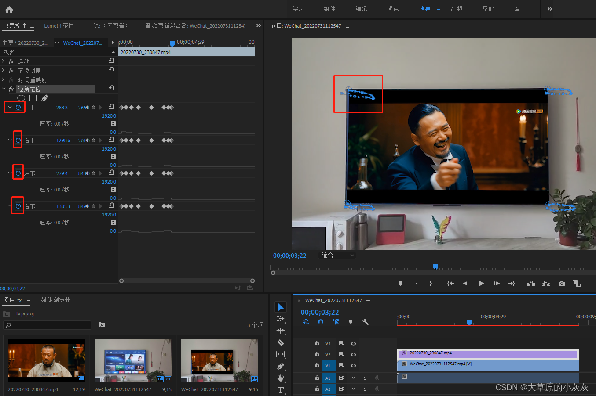
Task: Play the program monitor
Action: pos(481,284)
